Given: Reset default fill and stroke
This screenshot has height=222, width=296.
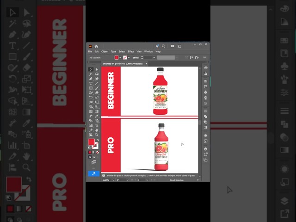Looking at the screenshot, I should [x=89, y=148].
